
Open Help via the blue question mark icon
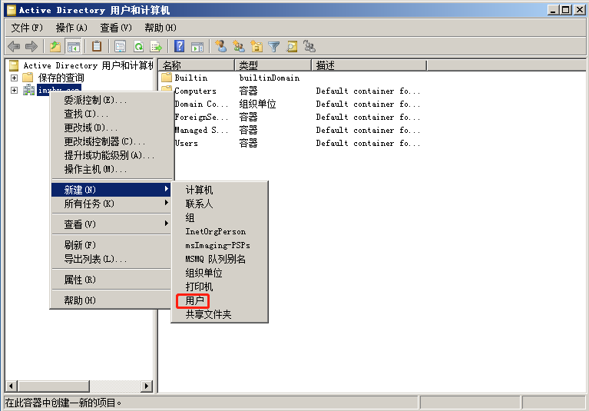[180, 46]
